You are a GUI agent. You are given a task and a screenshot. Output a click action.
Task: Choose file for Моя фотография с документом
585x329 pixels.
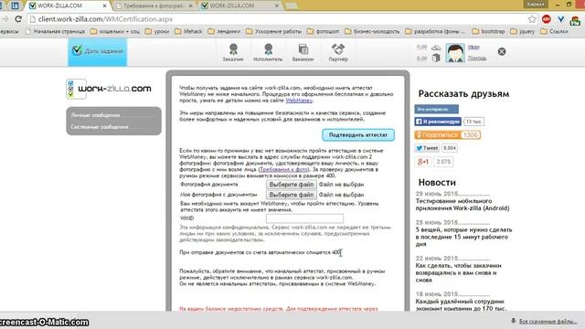(292, 195)
